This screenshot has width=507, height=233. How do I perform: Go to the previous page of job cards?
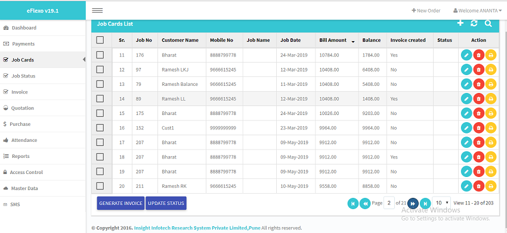point(364,203)
